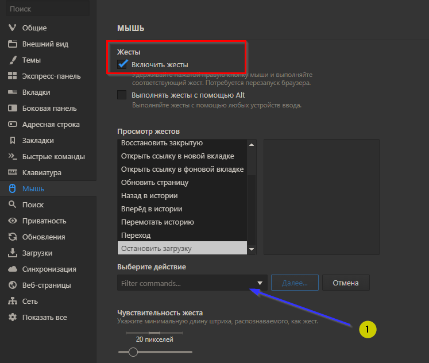
Task: Click the Поиск magnifier icon in sidebar
Action: point(12,204)
